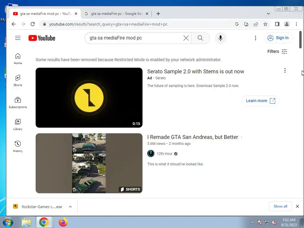Open Shorts in the sidebar
Viewport: 304px width, 228px height.
pyautogui.click(x=18, y=81)
